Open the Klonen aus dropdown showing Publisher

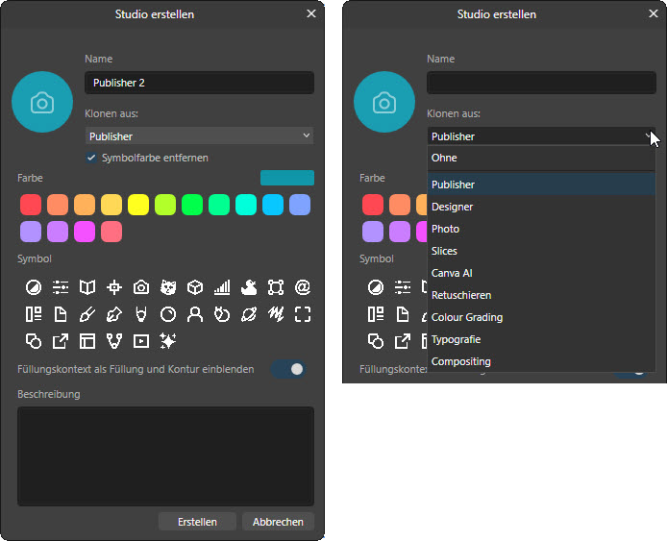pyautogui.click(x=199, y=136)
